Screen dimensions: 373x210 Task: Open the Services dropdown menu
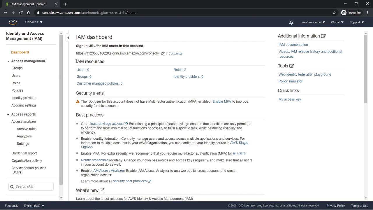coord(34,22)
